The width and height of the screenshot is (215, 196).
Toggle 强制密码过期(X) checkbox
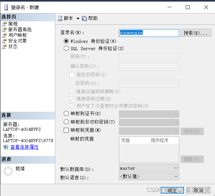click(x=72, y=99)
